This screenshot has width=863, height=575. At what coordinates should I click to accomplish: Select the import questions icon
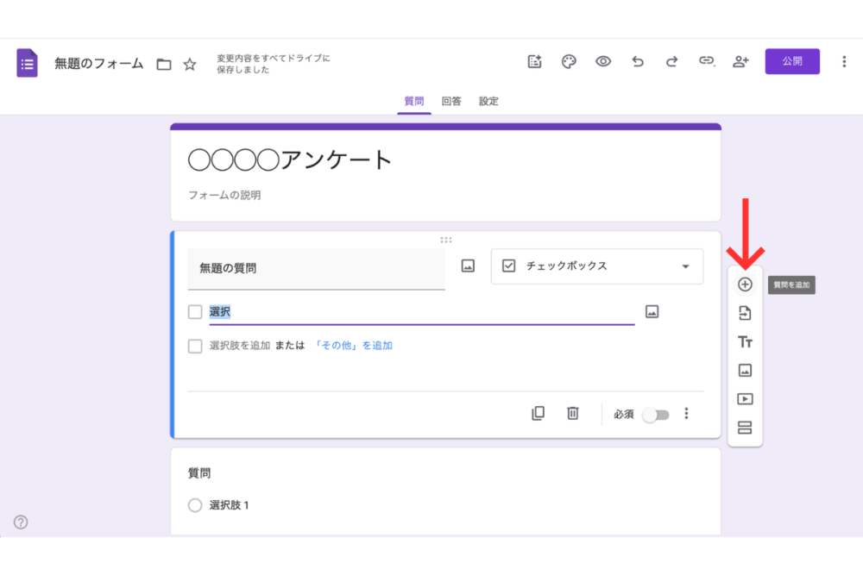point(745,313)
